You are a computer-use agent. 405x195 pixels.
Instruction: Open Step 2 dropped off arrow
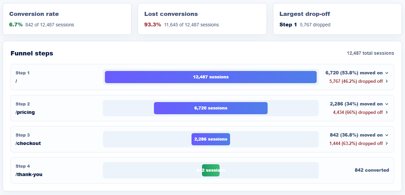(x=387, y=112)
